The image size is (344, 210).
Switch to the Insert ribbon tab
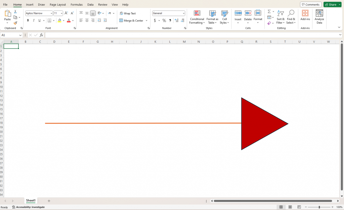[x=30, y=5]
